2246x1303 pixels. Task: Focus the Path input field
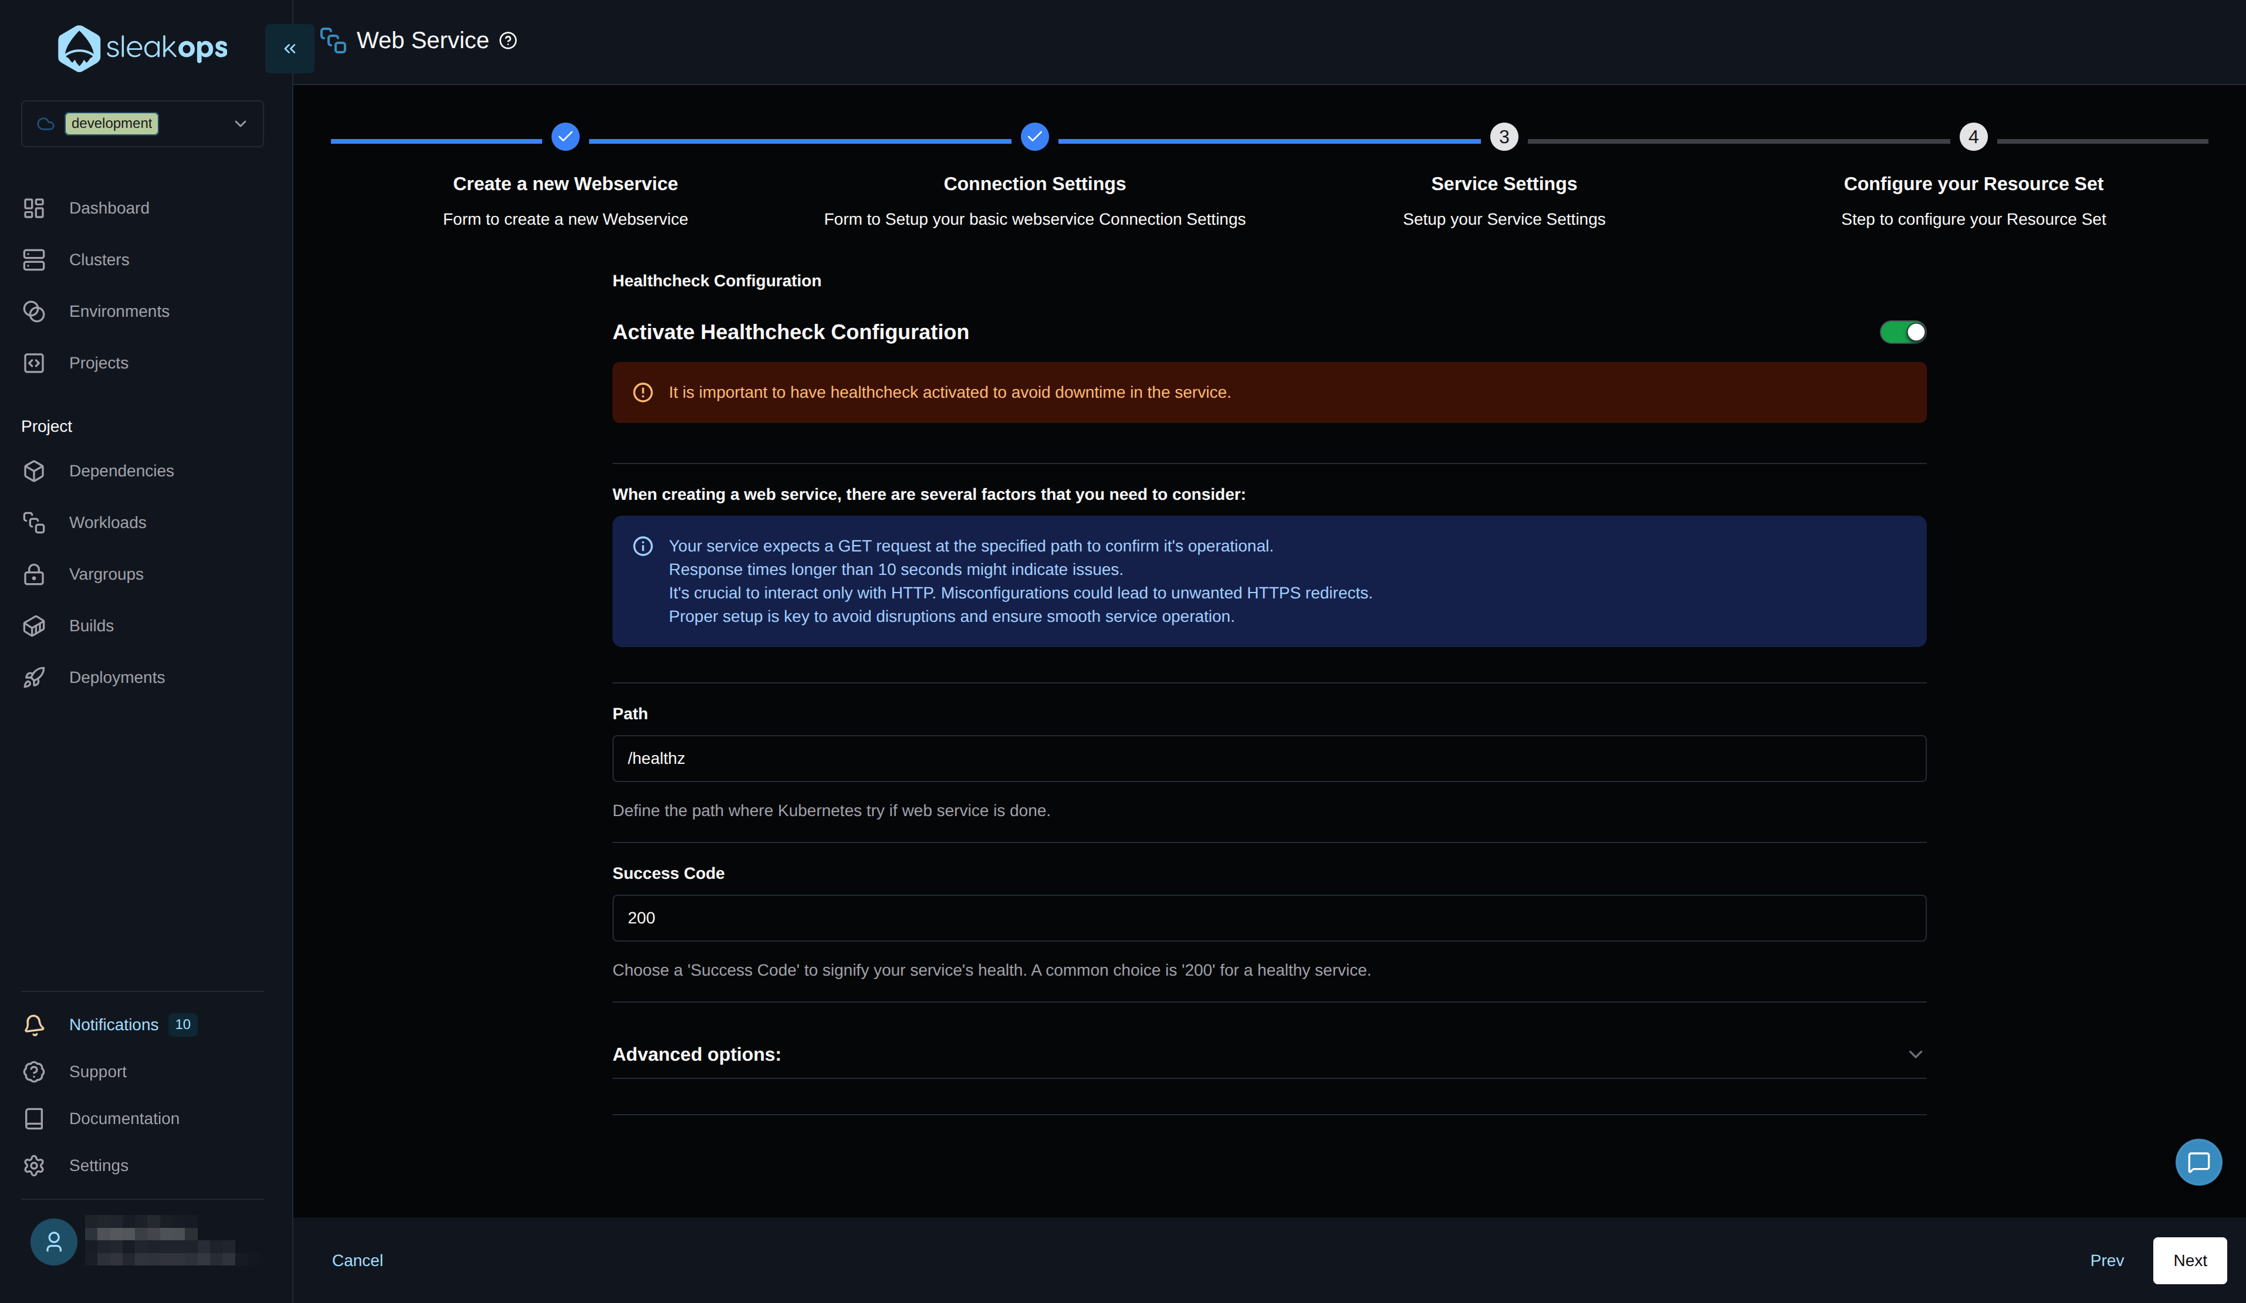pyautogui.click(x=1269, y=759)
